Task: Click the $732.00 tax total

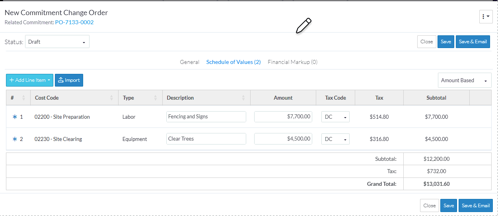Action: [x=437, y=172]
